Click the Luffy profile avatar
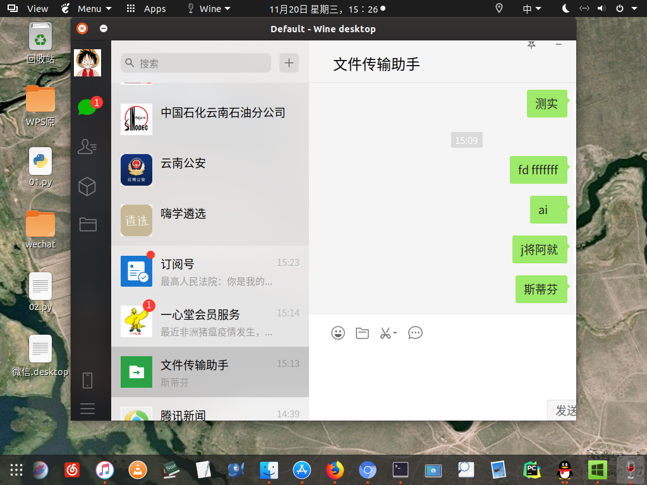Screen dimensions: 647x485 [87, 63]
